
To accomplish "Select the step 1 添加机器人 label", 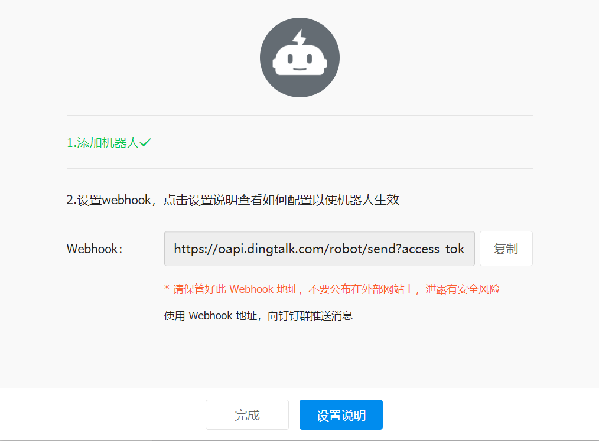I will [102, 142].
